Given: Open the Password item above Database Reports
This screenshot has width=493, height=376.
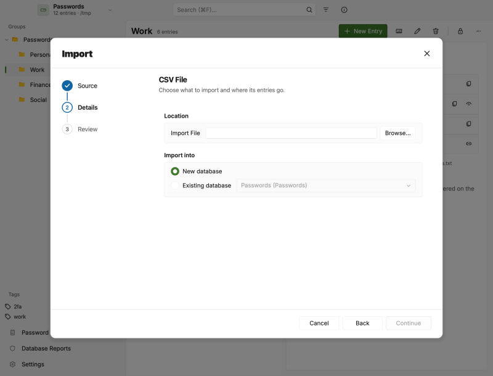Looking at the screenshot, I should [29, 333].
